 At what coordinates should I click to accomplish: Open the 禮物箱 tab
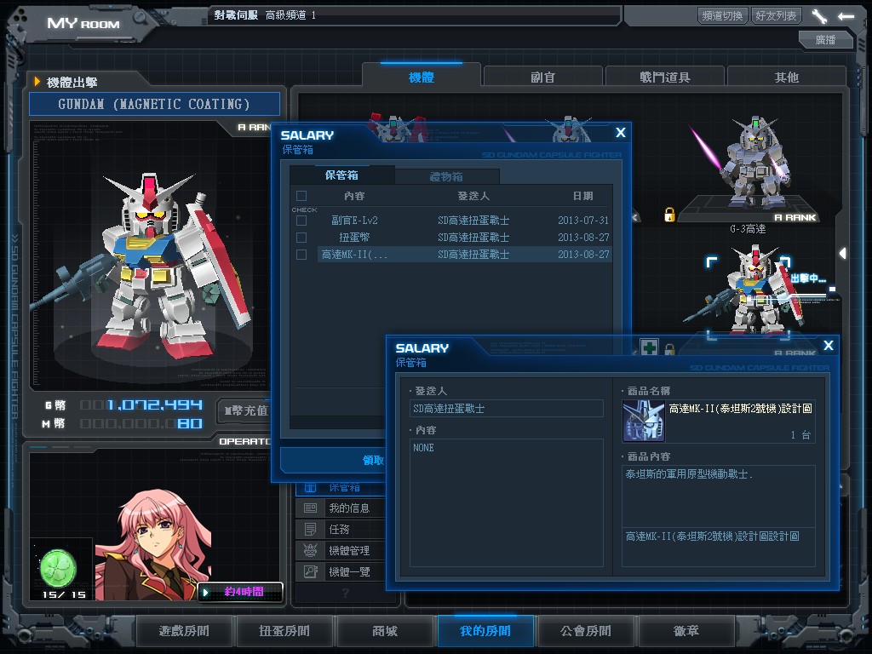[x=445, y=176]
